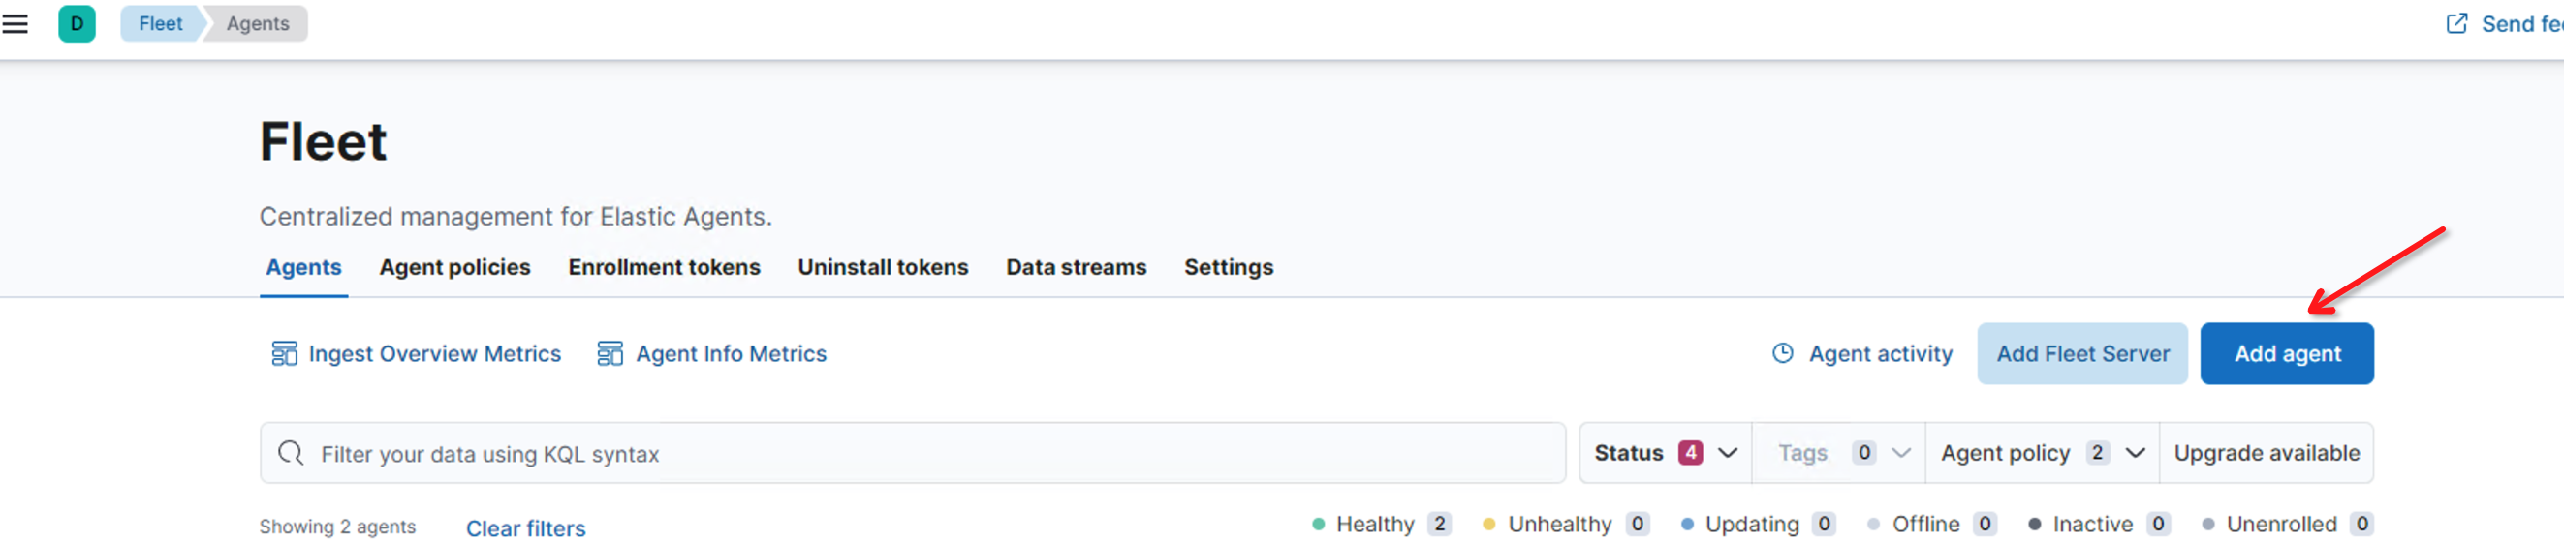Image resolution: width=2564 pixels, height=542 pixels.
Task: Open the hamburger navigation menu
Action: [x=15, y=24]
